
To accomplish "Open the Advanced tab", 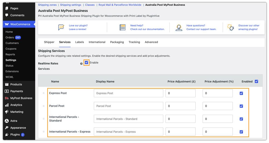I will (x=151, y=42).
